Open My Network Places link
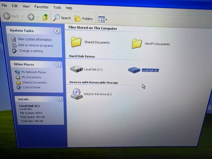Screen dimensions: 212x159 pyautogui.click(x=33, y=72)
